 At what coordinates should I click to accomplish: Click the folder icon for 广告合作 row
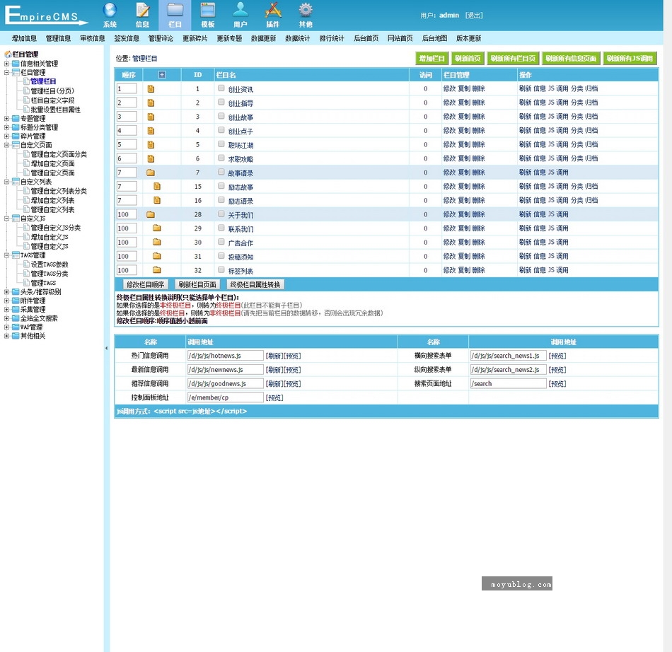click(157, 242)
